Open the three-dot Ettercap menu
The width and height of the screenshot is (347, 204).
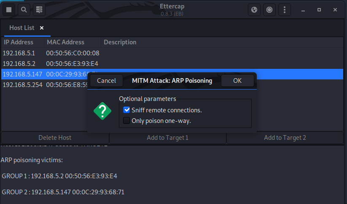285,9
